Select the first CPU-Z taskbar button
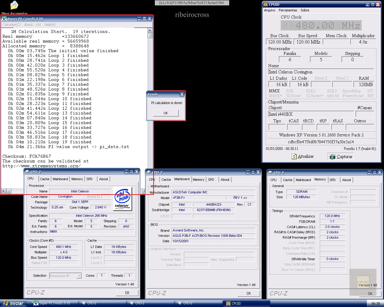The image size is (384, 307). [102, 303]
